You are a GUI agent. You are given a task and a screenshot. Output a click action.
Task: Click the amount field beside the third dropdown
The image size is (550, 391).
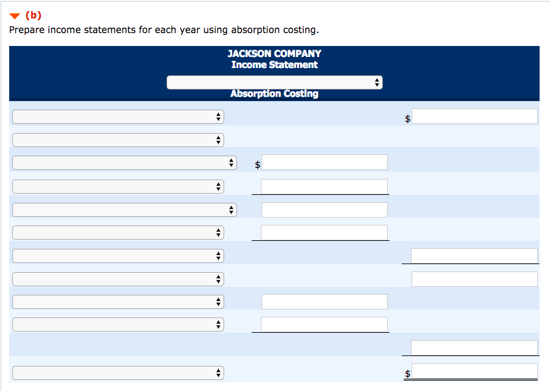(325, 162)
